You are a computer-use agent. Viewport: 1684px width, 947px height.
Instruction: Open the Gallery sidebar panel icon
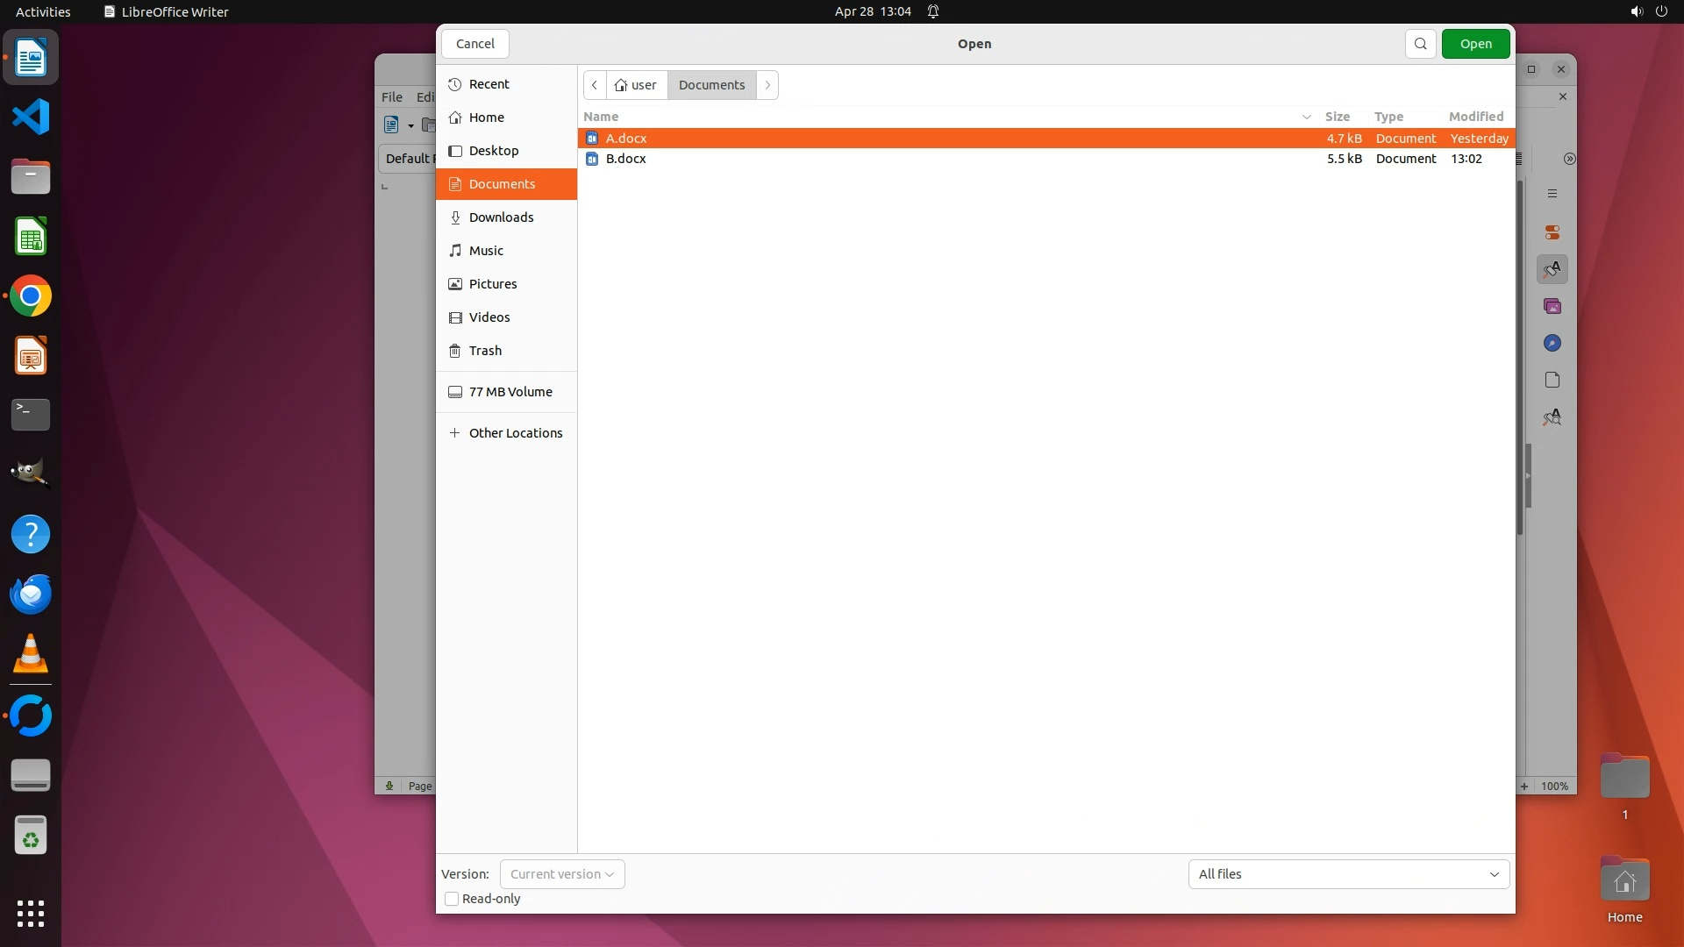(1552, 306)
